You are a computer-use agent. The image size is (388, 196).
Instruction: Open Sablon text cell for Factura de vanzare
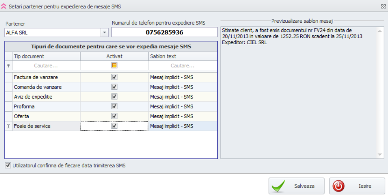click(182, 77)
